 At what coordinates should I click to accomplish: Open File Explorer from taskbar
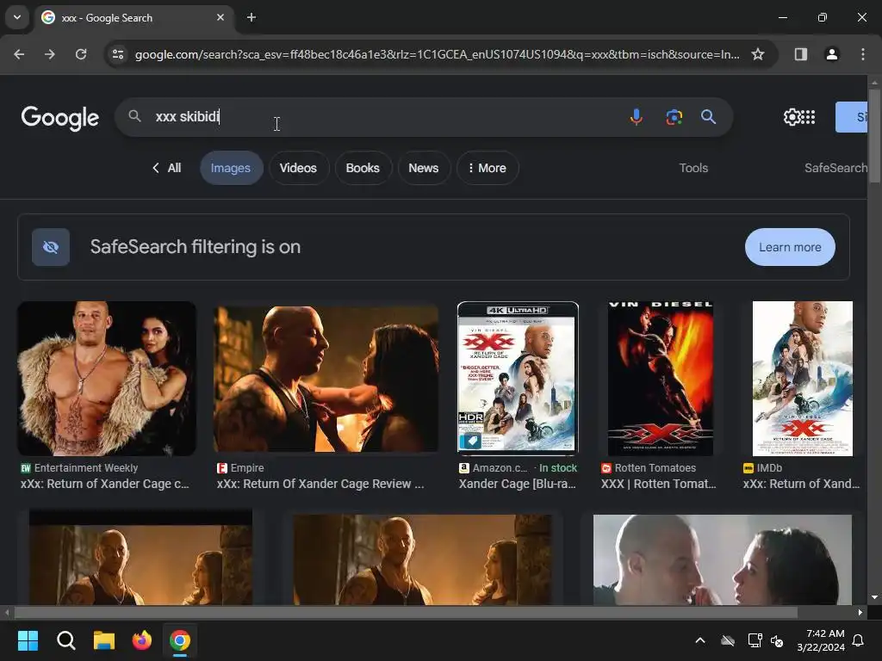point(104,640)
